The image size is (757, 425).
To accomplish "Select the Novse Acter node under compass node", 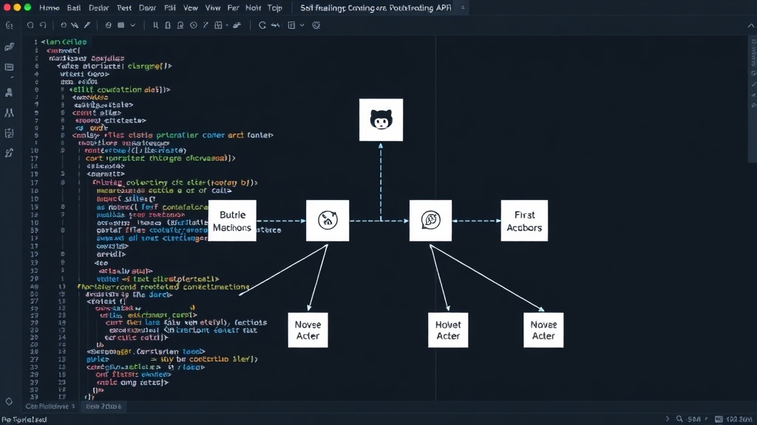I will (308, 330).
